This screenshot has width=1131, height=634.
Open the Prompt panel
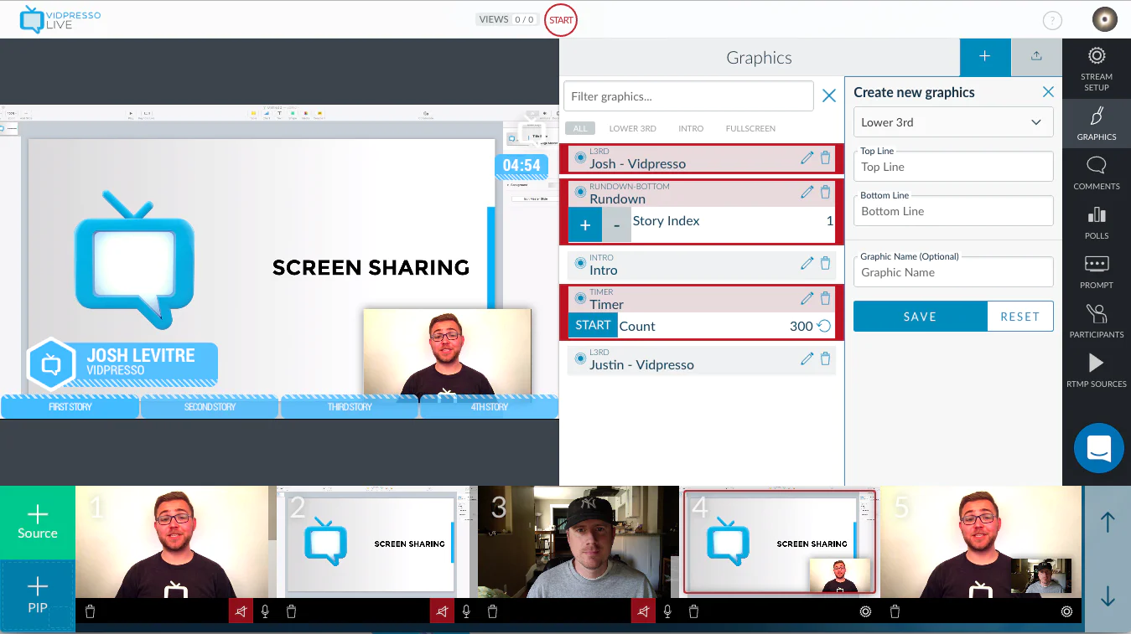click(x=1096, y=271)
